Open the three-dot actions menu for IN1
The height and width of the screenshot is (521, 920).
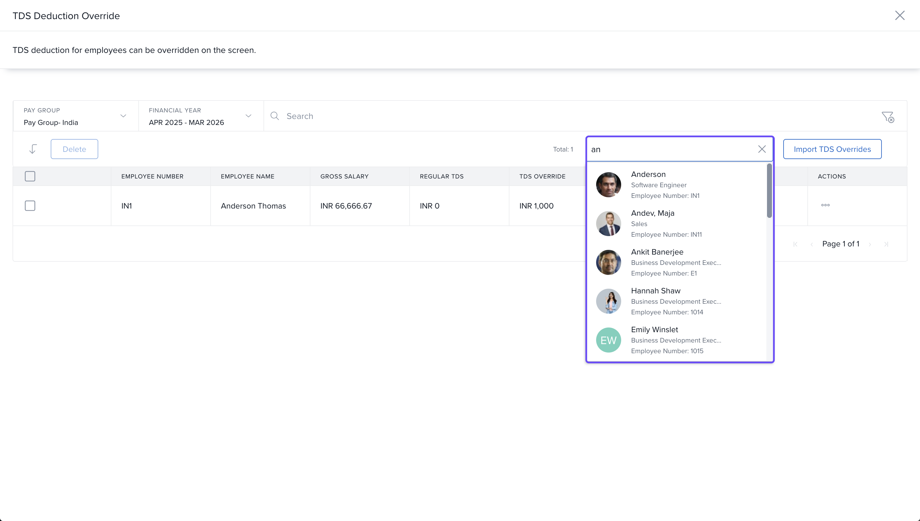pyautogui.click(x=825, y=205)
